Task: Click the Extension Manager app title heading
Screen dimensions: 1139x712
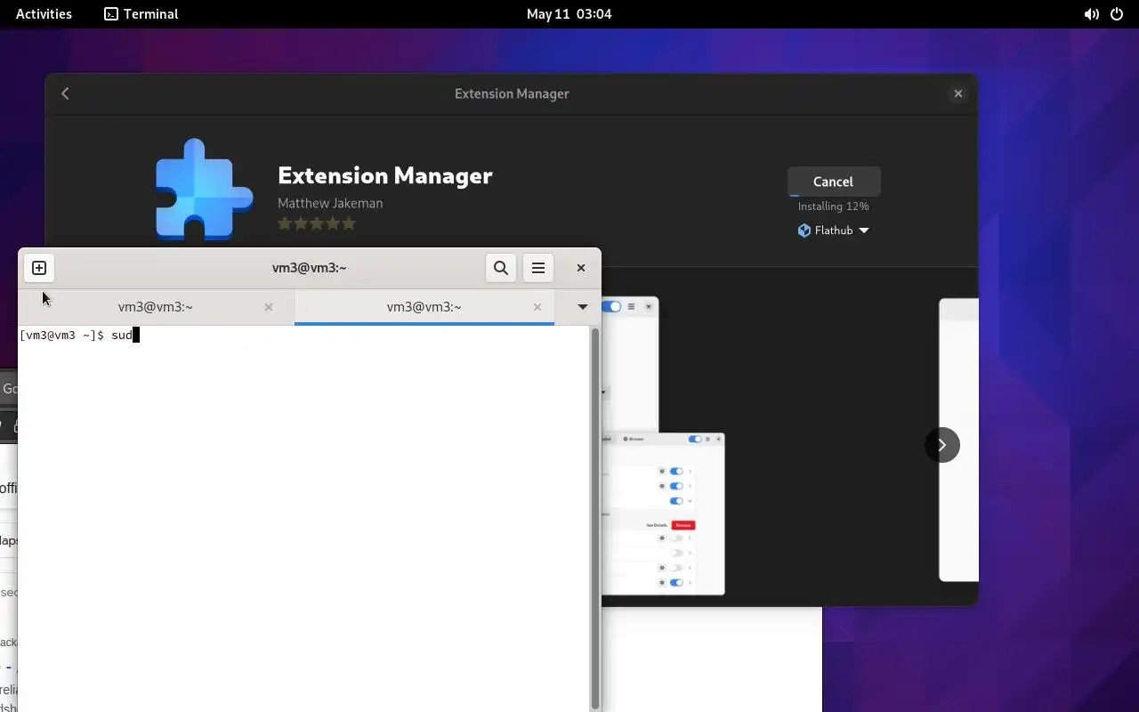Action: [385, 175]
